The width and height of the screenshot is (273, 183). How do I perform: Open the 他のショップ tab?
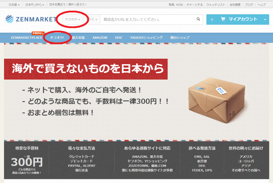point(180,38)
